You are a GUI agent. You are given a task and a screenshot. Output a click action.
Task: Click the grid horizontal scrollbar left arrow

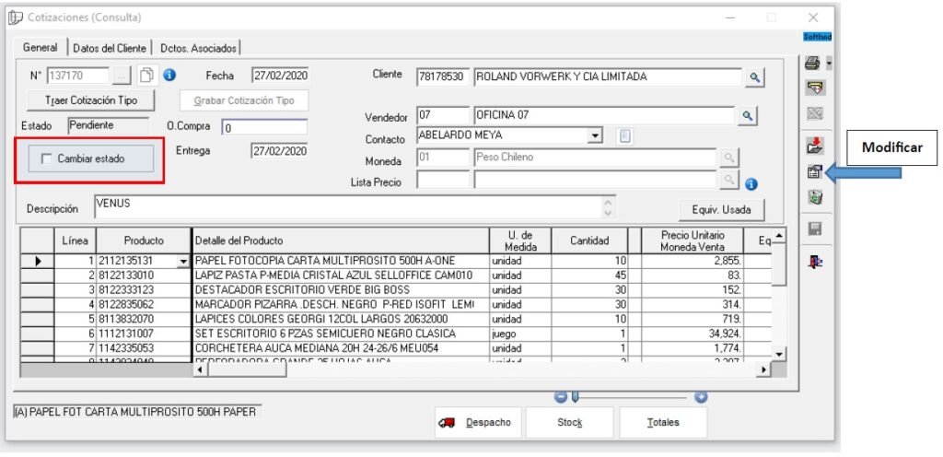tap(200, 369)
